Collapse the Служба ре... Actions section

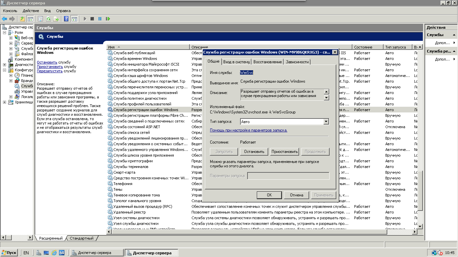(454, 51)
